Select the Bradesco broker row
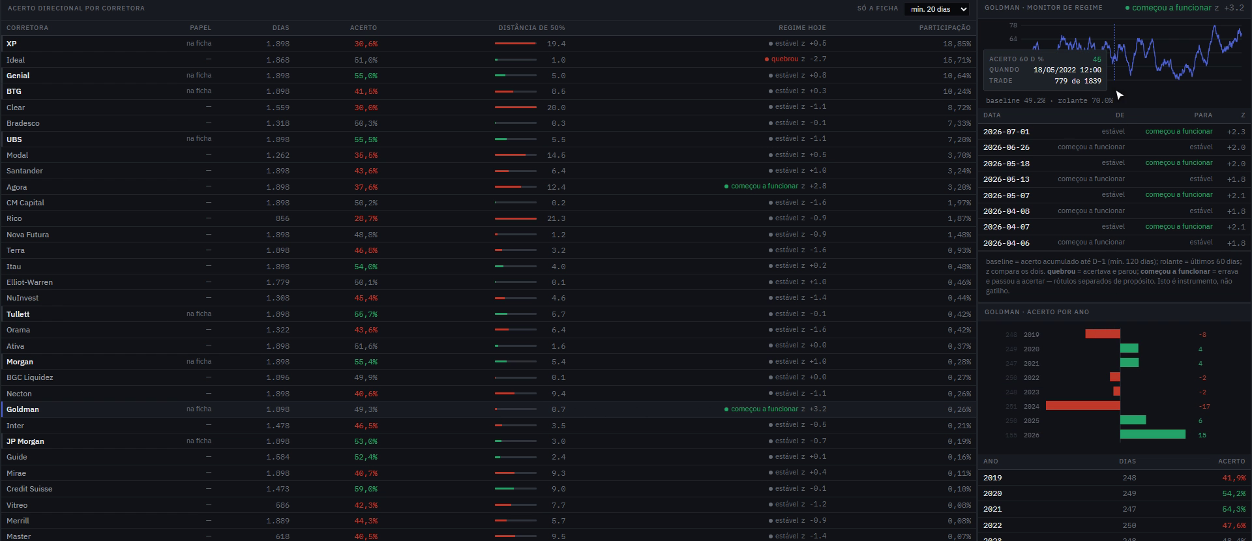The image size is (1252, 541). point(488,123)
